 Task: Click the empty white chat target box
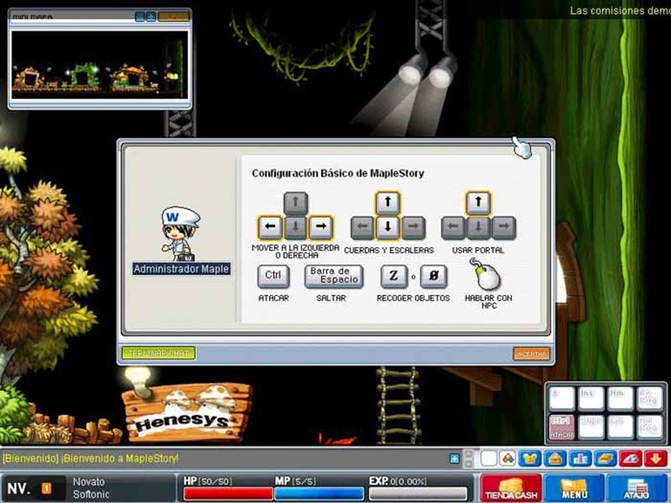(x=489, y=458)
